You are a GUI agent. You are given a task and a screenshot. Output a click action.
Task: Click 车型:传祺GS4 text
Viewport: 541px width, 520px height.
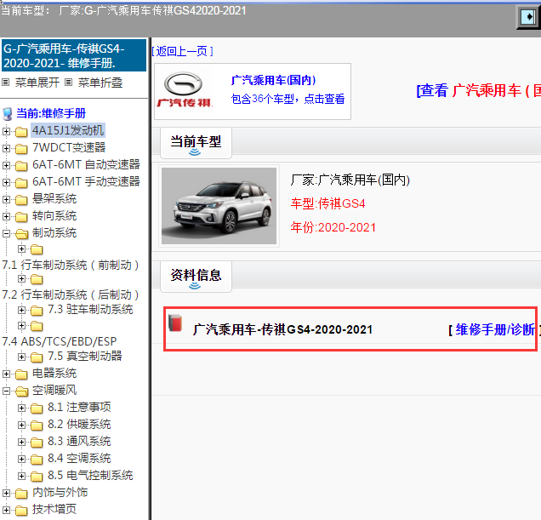pyautogui.click(x=327, y=203)
